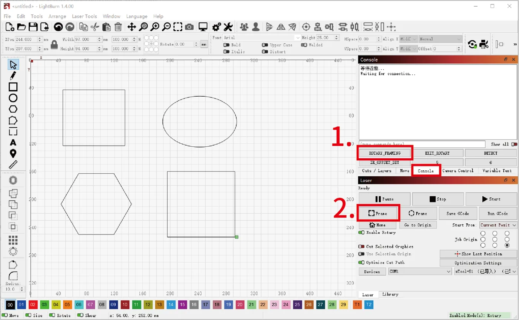
Task: Switch to the Cuts / Layers tab
Action: 377,171
